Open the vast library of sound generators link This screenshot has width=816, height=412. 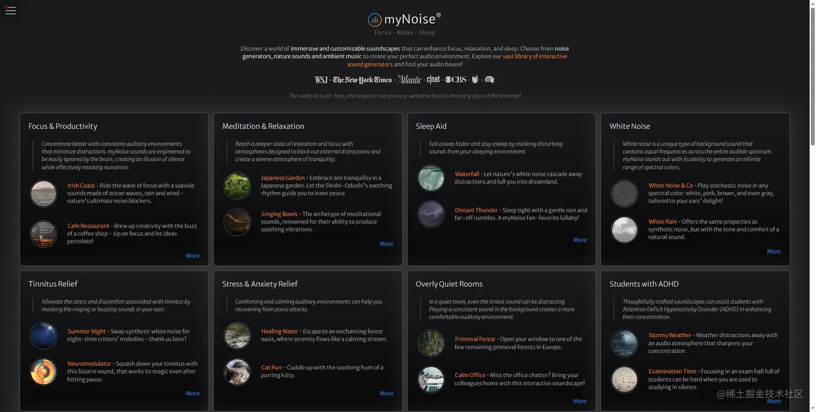coord(457,60)
